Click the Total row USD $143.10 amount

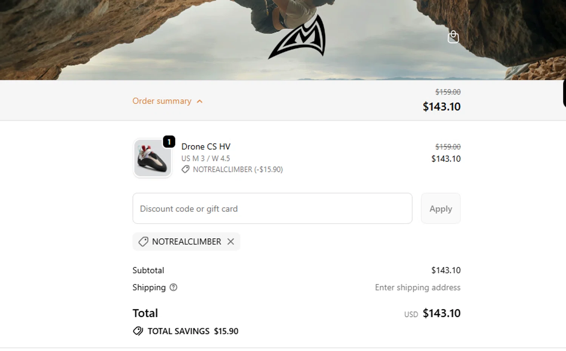click(441, 313)
